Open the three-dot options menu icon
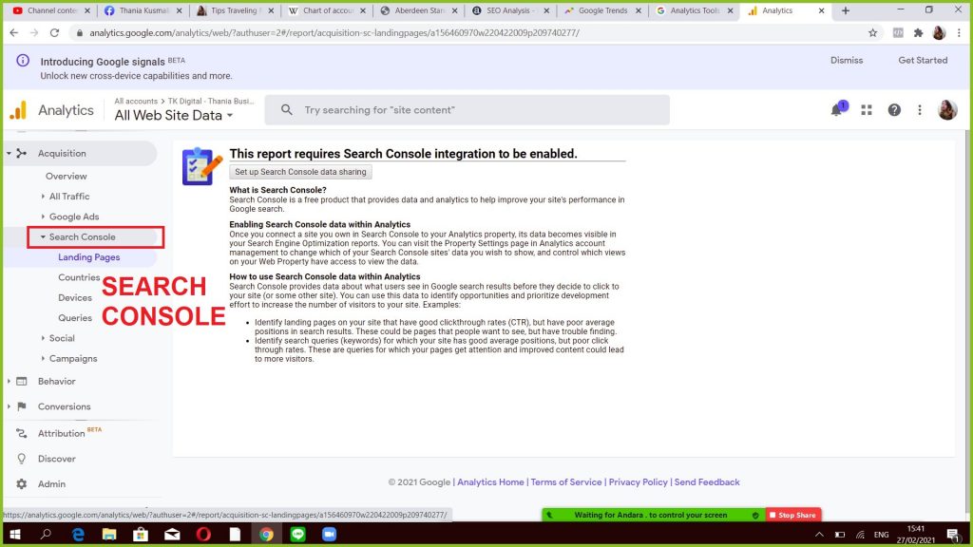Image resolution: width=973 pixels, height=547 pixels. (x=920, y=110)
